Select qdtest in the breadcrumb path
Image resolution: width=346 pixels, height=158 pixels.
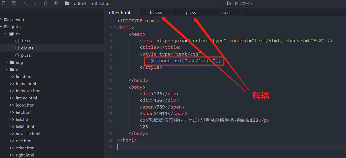[x=80, y=4]
